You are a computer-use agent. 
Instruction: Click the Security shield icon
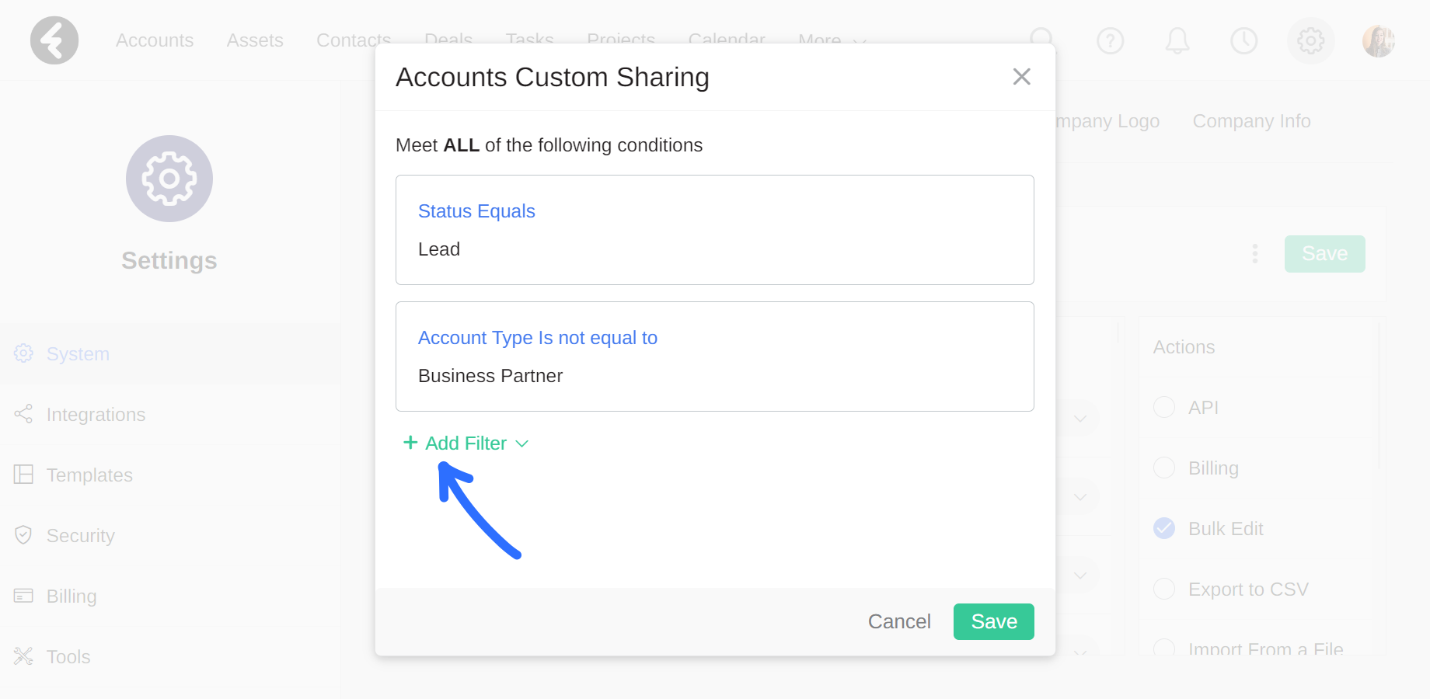tap(23, 535)
